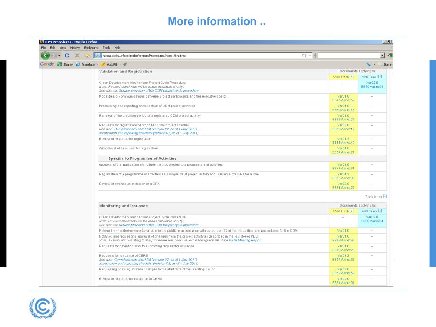Open the Ver01.0 EB47 Annex31 document

click(343, 166)
